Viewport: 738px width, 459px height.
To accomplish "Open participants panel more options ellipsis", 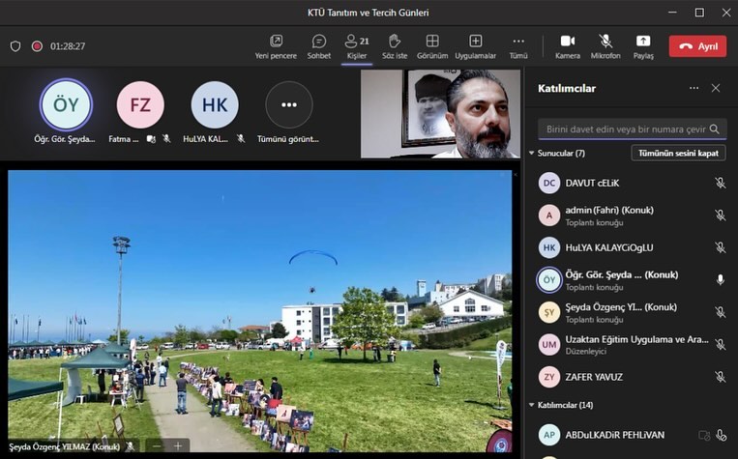I will click(x=694, y=88).
